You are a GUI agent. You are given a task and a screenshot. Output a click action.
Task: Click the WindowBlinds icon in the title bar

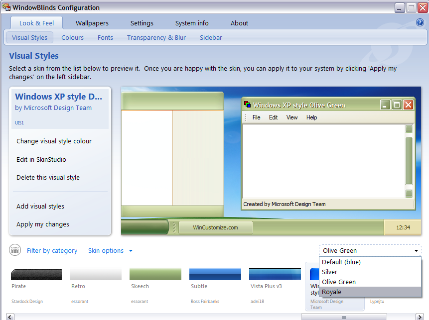6,7
